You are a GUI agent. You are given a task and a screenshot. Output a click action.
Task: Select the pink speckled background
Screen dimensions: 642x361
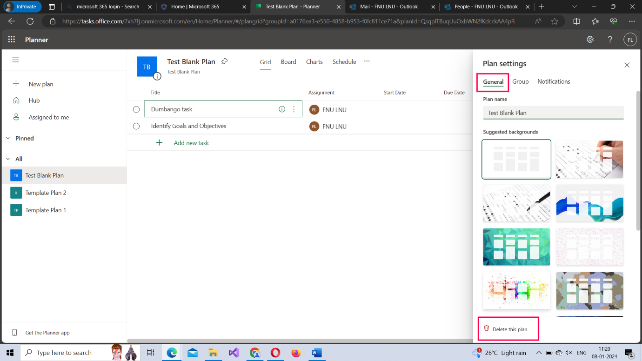point(589,247)
